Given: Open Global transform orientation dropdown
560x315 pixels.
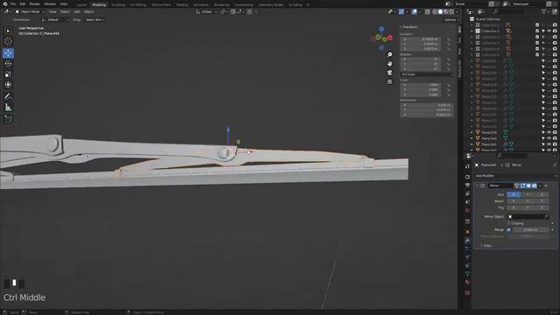Looking at the screenshot, I should (x=206, y=11).
